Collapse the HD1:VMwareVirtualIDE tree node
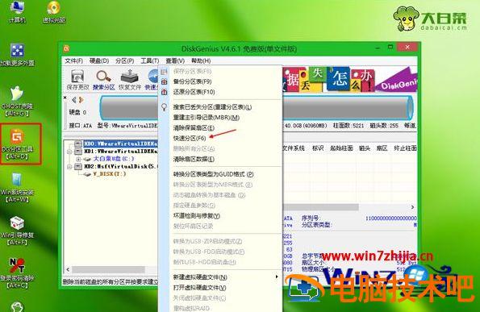Viewport: 480px width, 312px height. pyautogui.click(x=69, y=152)
